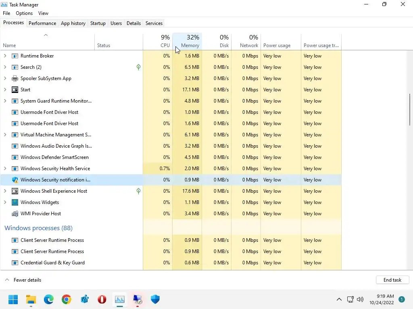Sort by the Disk column header
The width and height of the screenshot is (413, 309).
click(217, 41)
